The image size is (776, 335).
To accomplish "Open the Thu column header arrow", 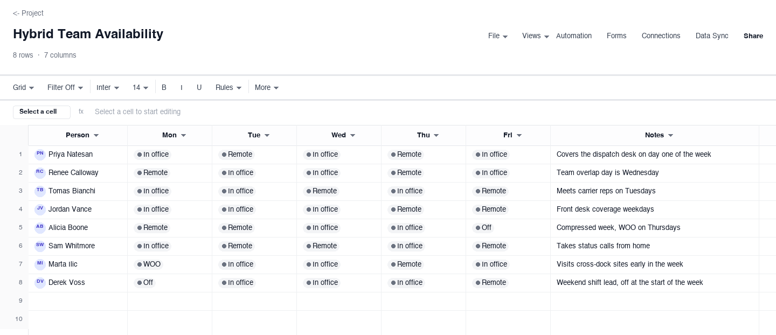I will [436, 135].
